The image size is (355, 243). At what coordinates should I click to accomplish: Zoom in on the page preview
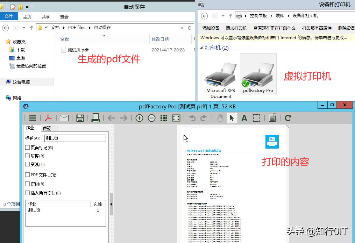[x=139, y=118]
